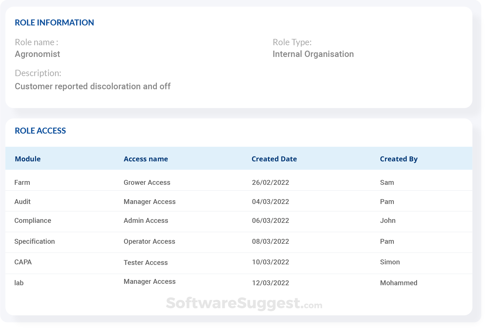Sort by the Created By column header

coord(398,159)
